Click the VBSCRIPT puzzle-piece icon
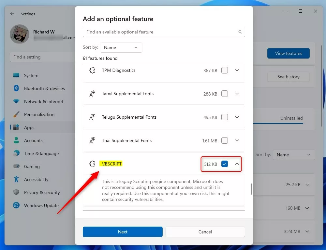326x250 pixels. (x=92, y=164)
